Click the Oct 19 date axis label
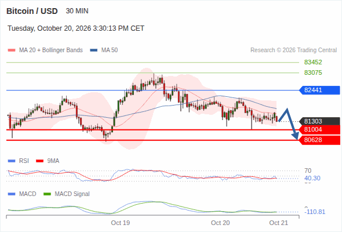 [121, 223]
